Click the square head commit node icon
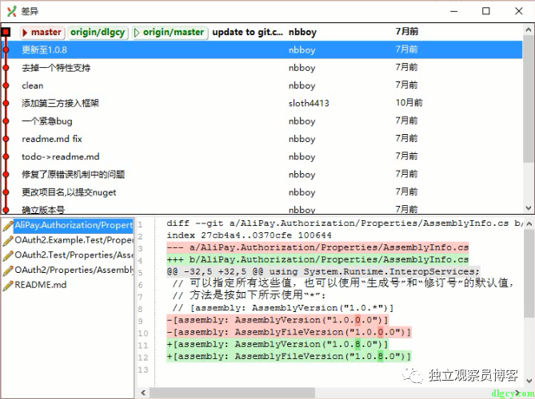Screen dimensions: 535x399 [6, 33]
